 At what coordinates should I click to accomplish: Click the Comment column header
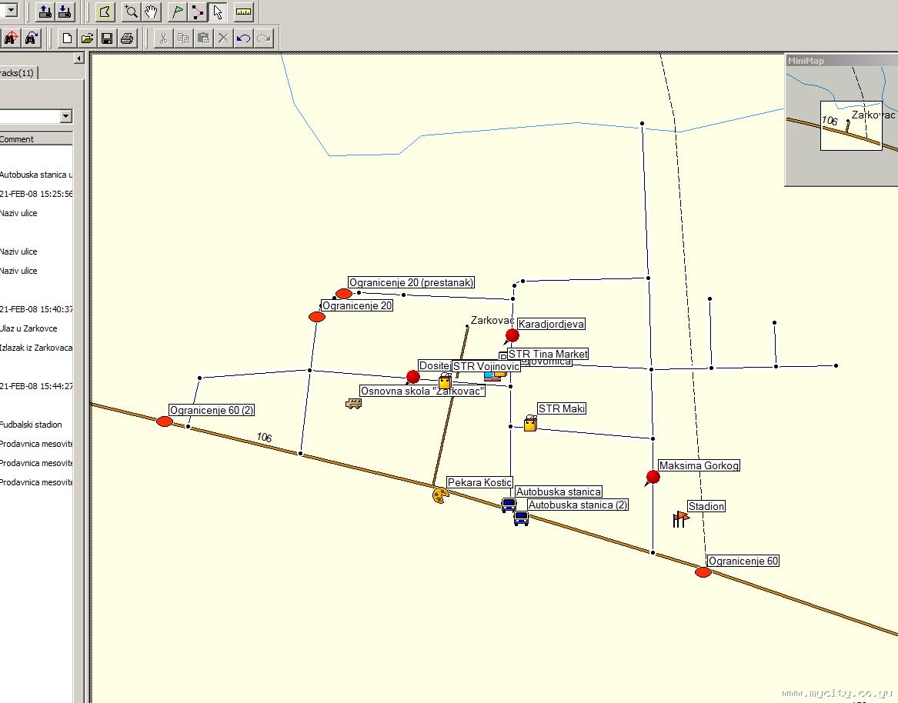tap(35, 139)
